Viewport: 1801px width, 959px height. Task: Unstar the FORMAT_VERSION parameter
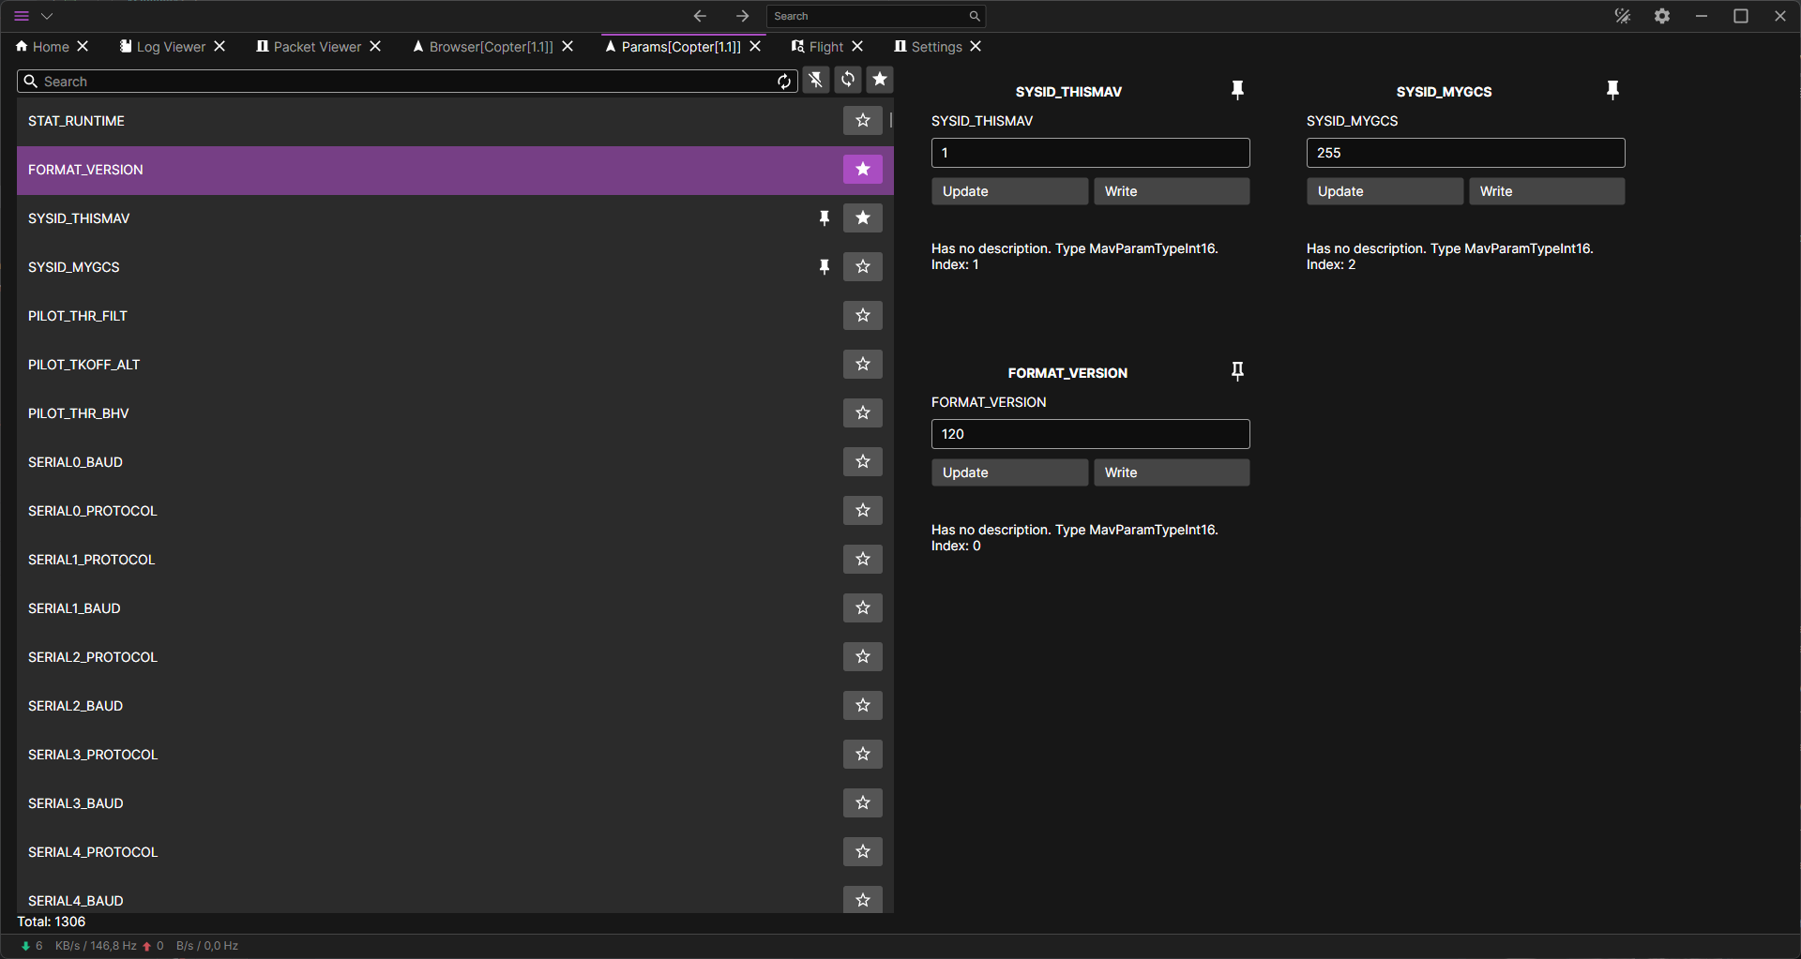click(x=862, y=170)
